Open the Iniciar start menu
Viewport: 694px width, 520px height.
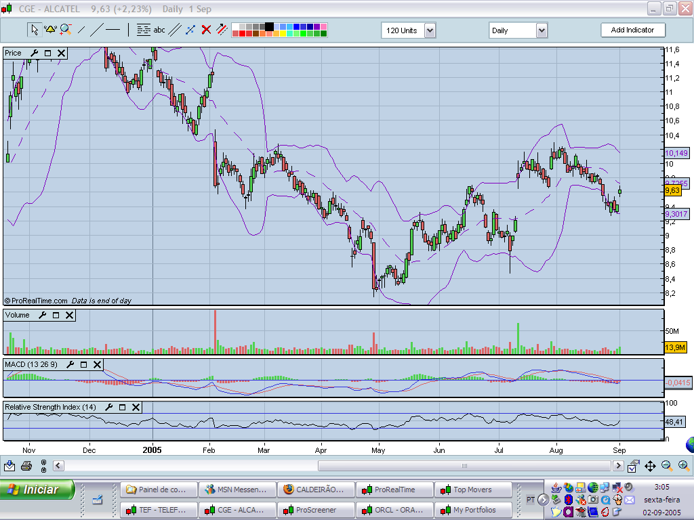(37, 490)
